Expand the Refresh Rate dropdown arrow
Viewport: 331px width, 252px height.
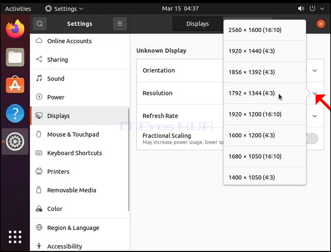(x=315, y=116)
